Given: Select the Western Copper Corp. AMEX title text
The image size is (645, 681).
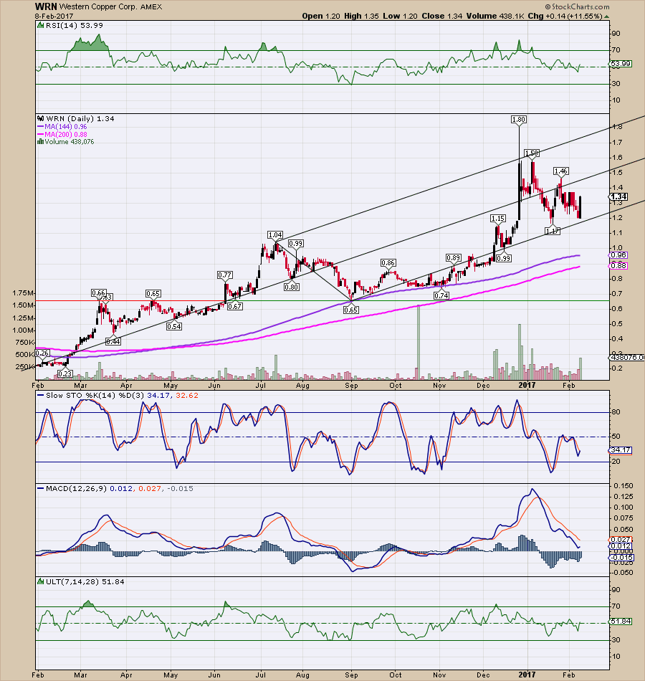Looking at the screenshot, I should [111, 7].
